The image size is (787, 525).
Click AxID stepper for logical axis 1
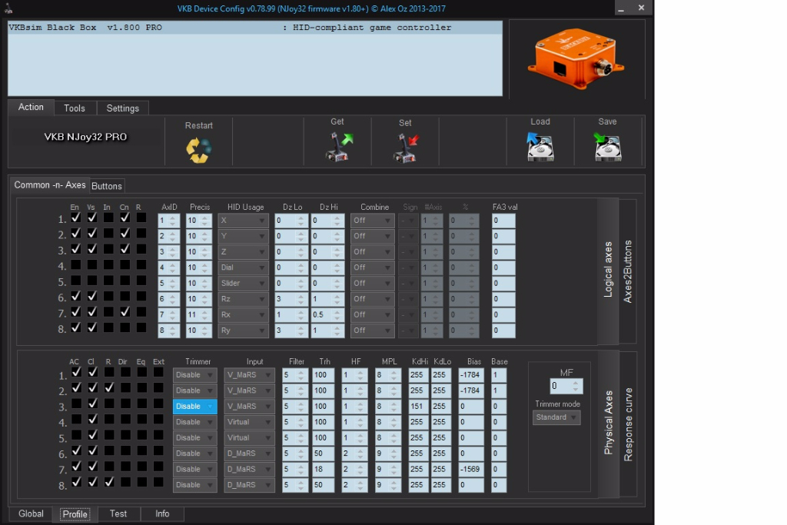pyautogui.click(x=168, y=221)
